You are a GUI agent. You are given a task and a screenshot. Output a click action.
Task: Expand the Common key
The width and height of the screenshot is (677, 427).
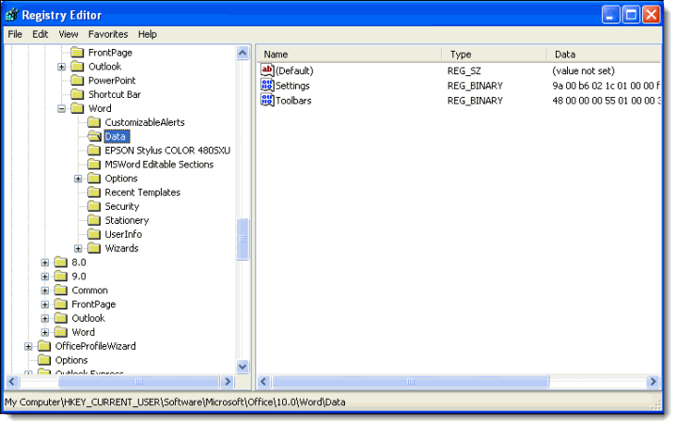[x=45, y=291]
